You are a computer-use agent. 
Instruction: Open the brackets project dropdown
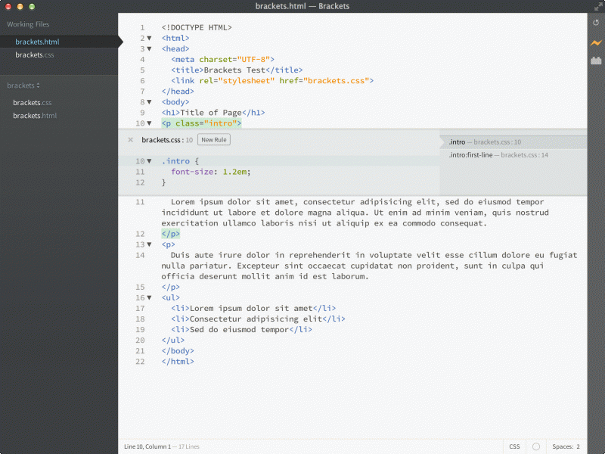23,86
